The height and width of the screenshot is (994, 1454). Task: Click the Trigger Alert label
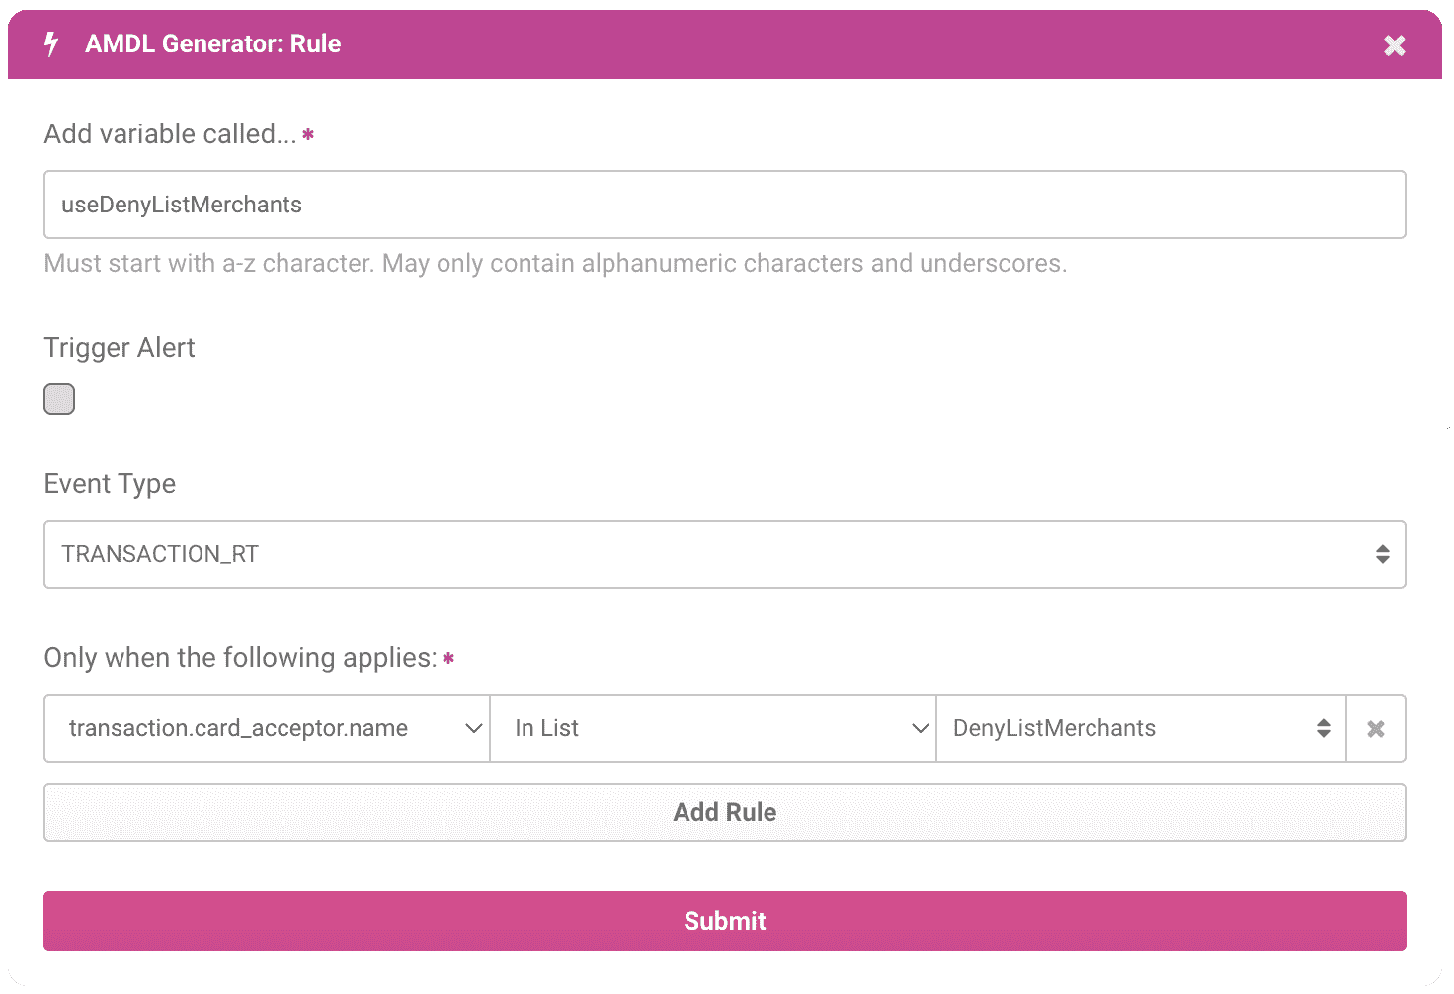(120, 348)
